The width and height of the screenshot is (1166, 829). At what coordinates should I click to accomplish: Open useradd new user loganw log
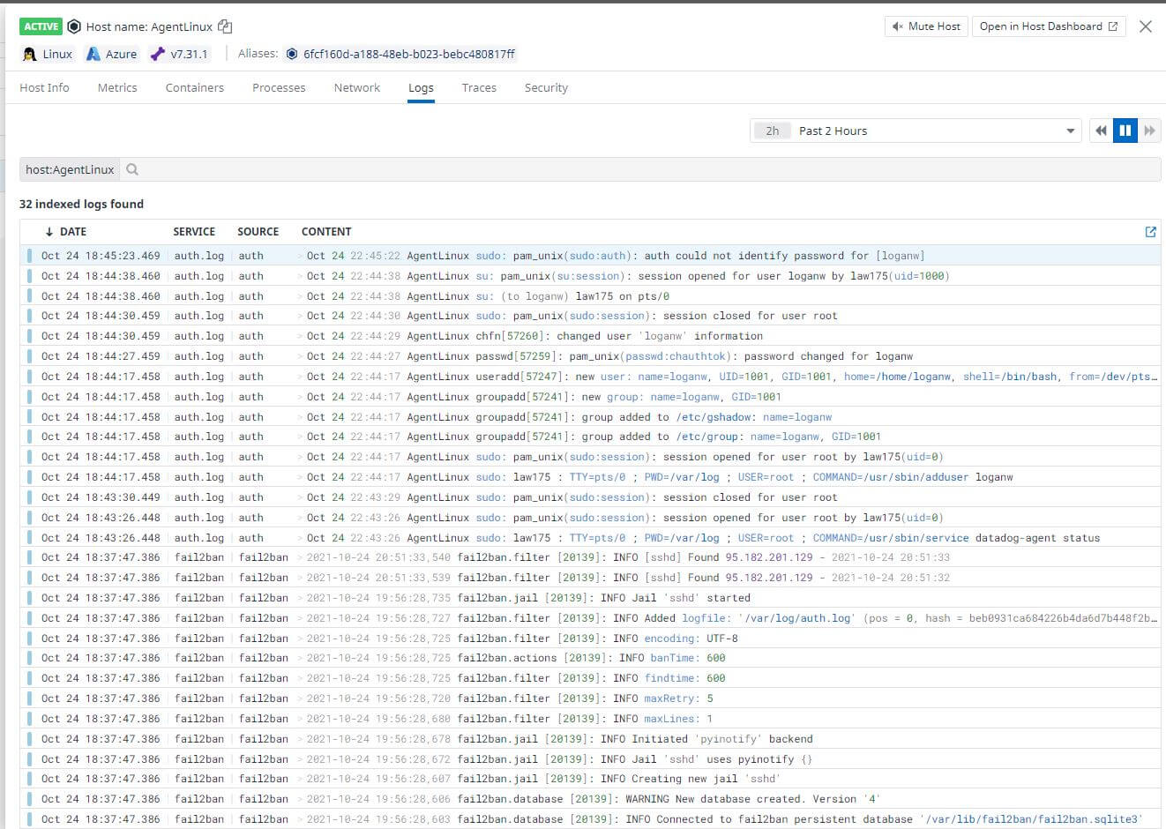click(590, 377)
